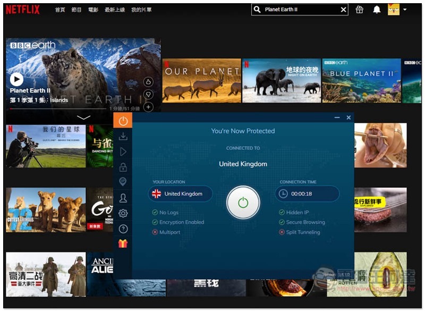Play Planet Earth II episode
This screenshot has height=312, width=425.
pos(16,79)
